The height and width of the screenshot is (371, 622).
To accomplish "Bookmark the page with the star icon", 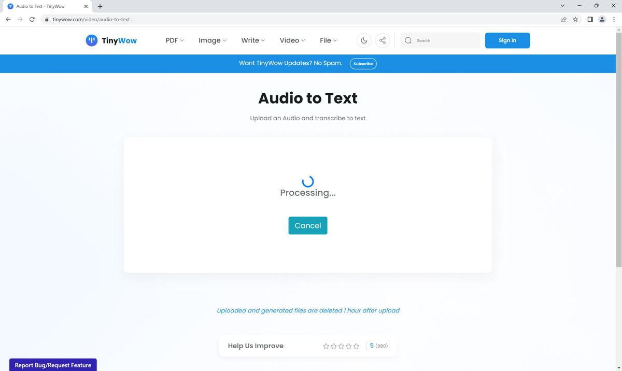I will (x=575, y=19).
